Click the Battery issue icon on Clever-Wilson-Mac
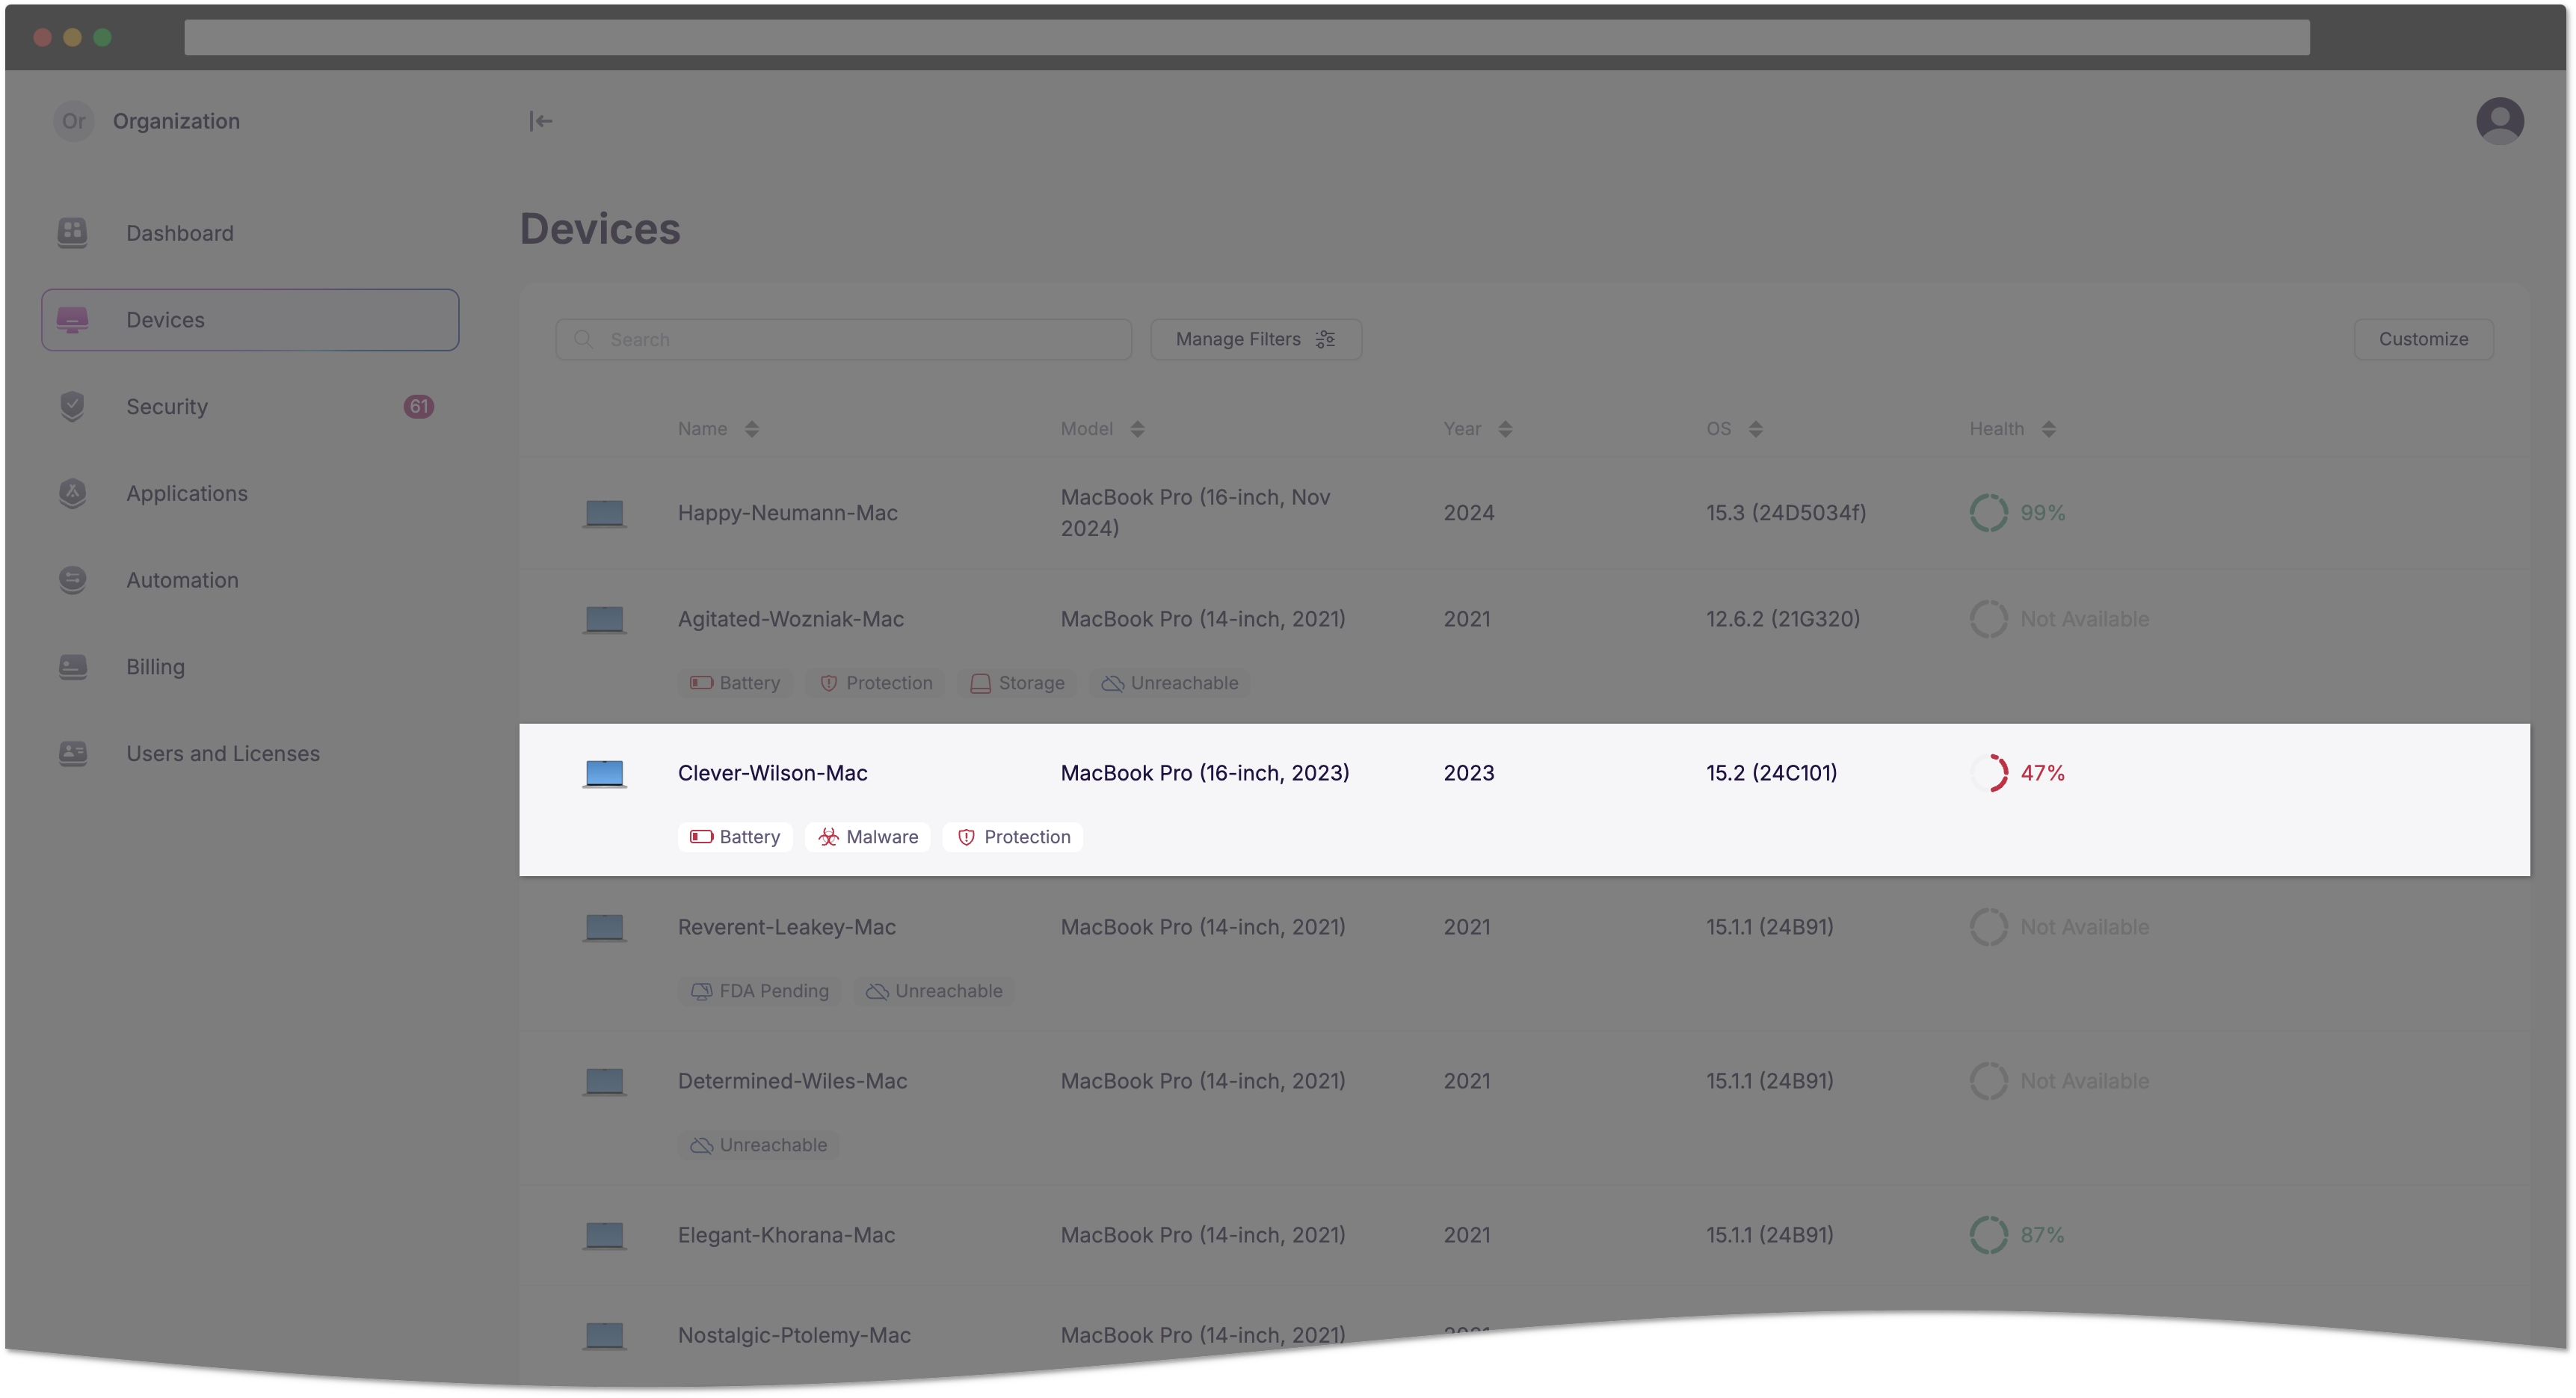Image resolution: width=2576 pixels, height=1398 pixels. click(700, 837)
